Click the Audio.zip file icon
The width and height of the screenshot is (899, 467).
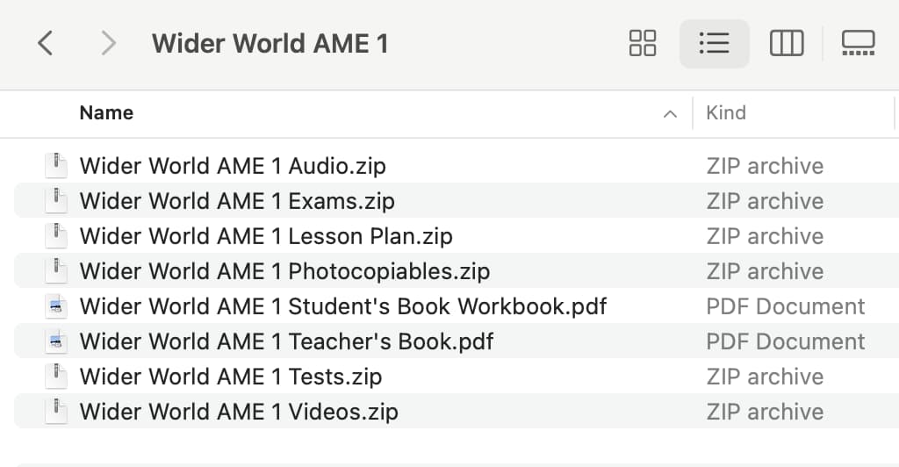(x=56, y=166)
